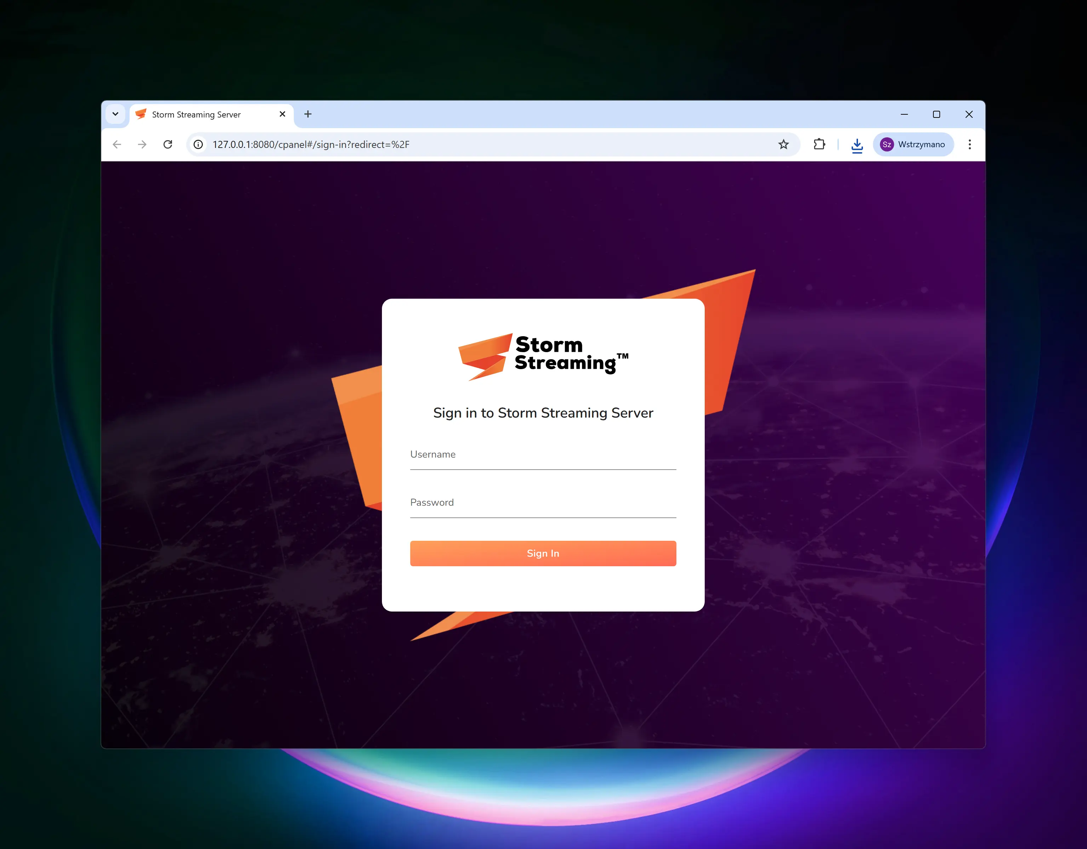Click the browser forward arrow
Viewport: 1087px width, 849px height.
click(142, 144)
